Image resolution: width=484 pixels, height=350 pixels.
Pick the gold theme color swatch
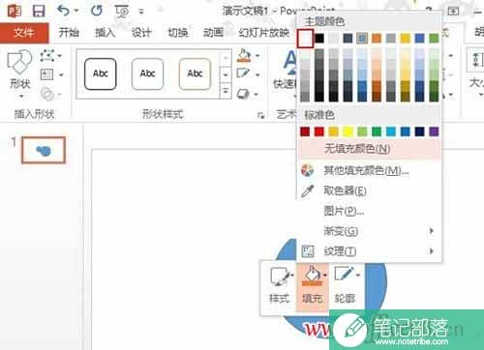coord(406,39)
